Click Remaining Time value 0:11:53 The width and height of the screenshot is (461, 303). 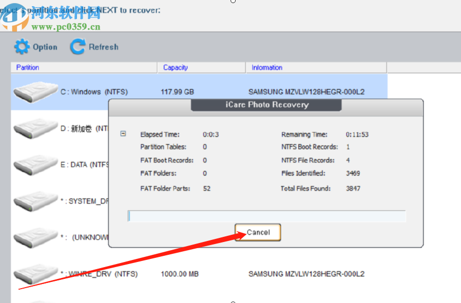357,134
